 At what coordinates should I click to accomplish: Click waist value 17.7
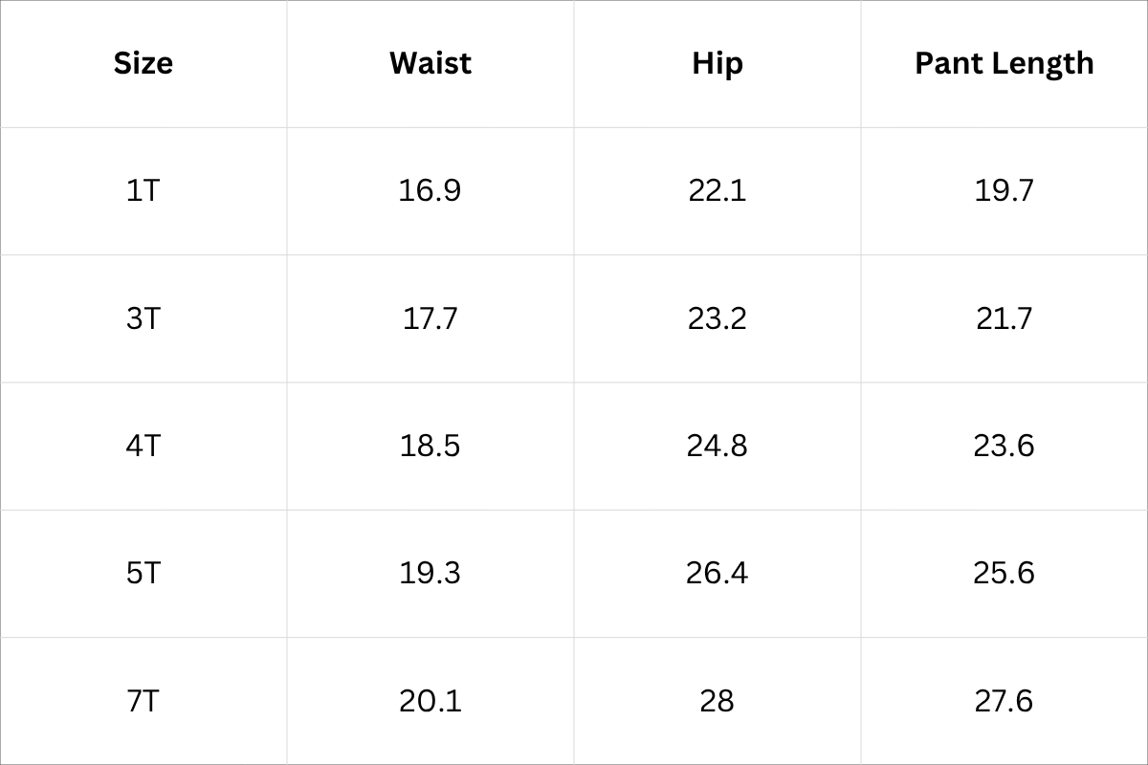point(430,317)
